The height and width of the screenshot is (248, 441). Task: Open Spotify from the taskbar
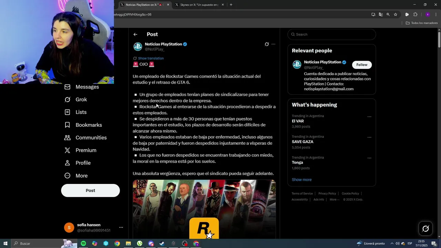point(83,244)
